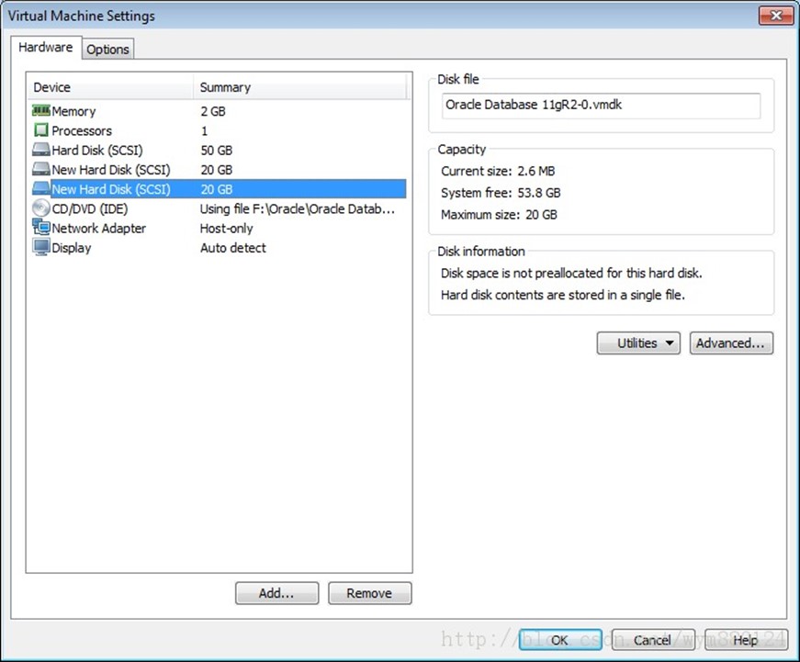800x662 pixels.
Task: Remove the selected hard disk
Action: coord(369,593)
